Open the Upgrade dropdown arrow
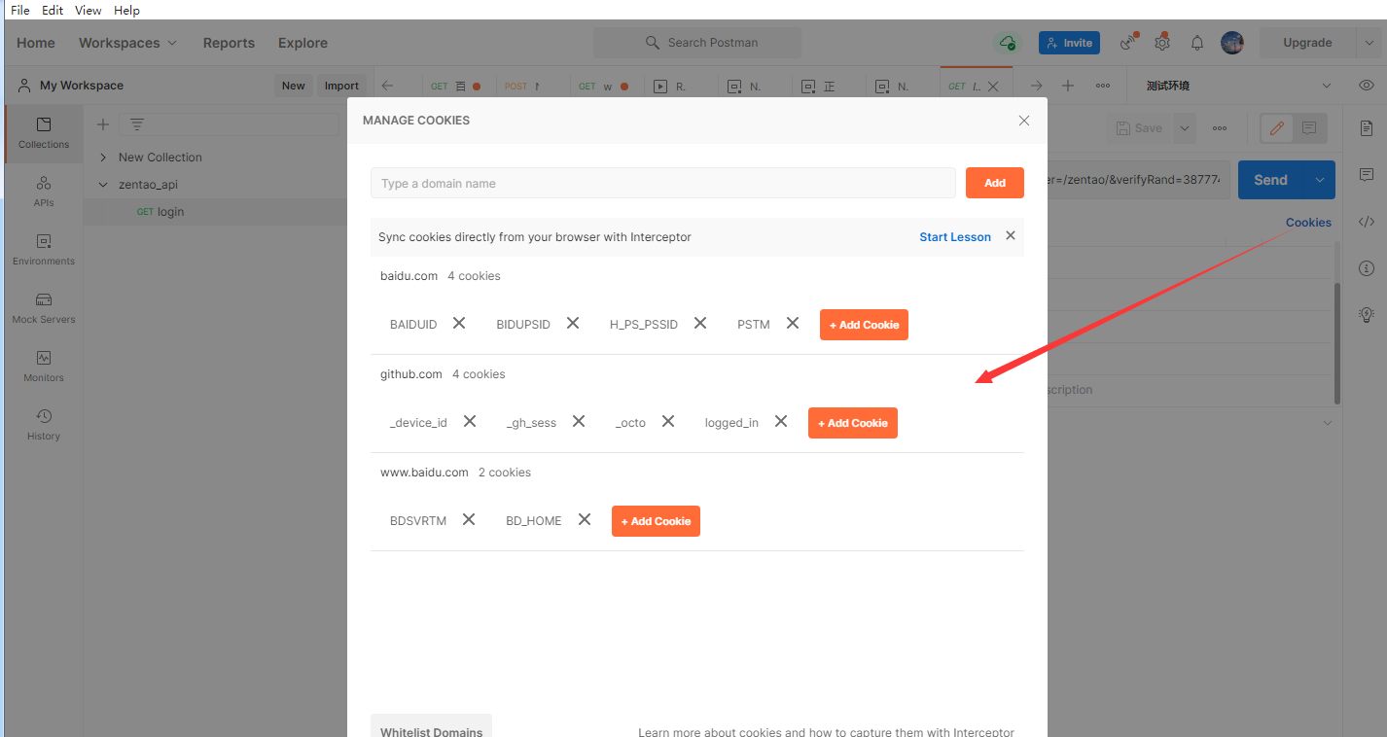Screen dimensions: 1387x737 (x=1369, y=43)
